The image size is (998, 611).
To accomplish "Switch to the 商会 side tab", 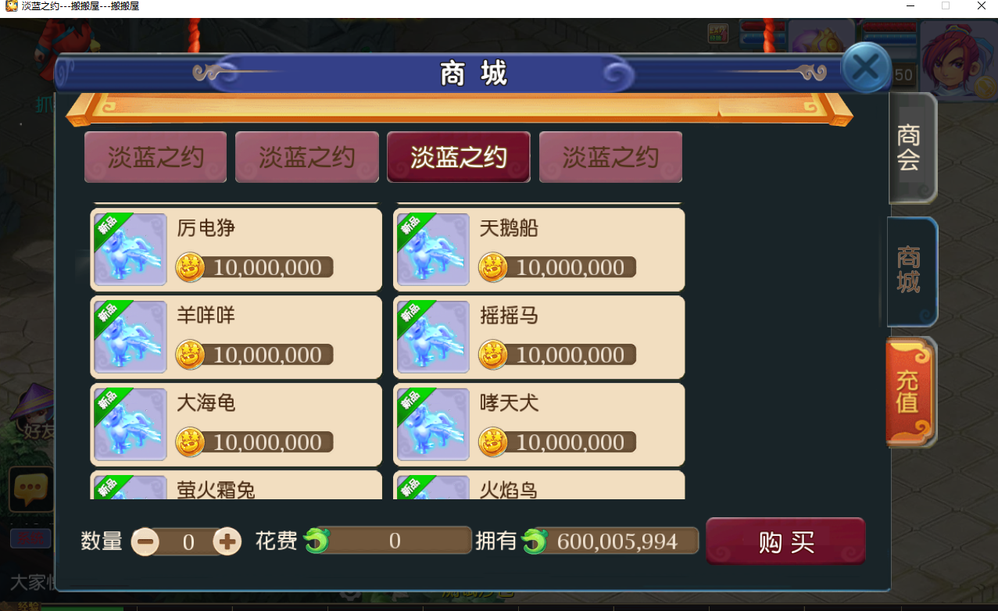I will pyautogui.click(x=911, y=148).
